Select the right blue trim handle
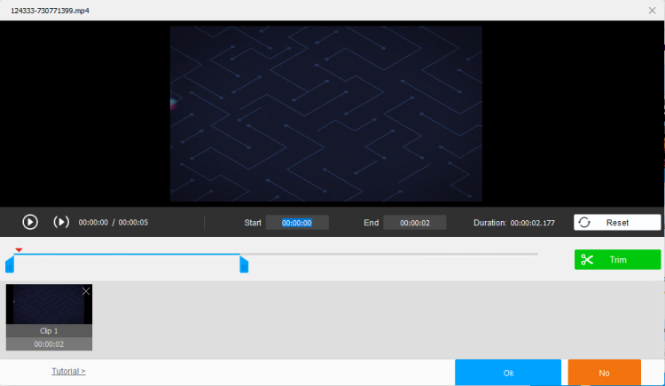This screenshot has height=386, width=665. click(x=244, y=264)
